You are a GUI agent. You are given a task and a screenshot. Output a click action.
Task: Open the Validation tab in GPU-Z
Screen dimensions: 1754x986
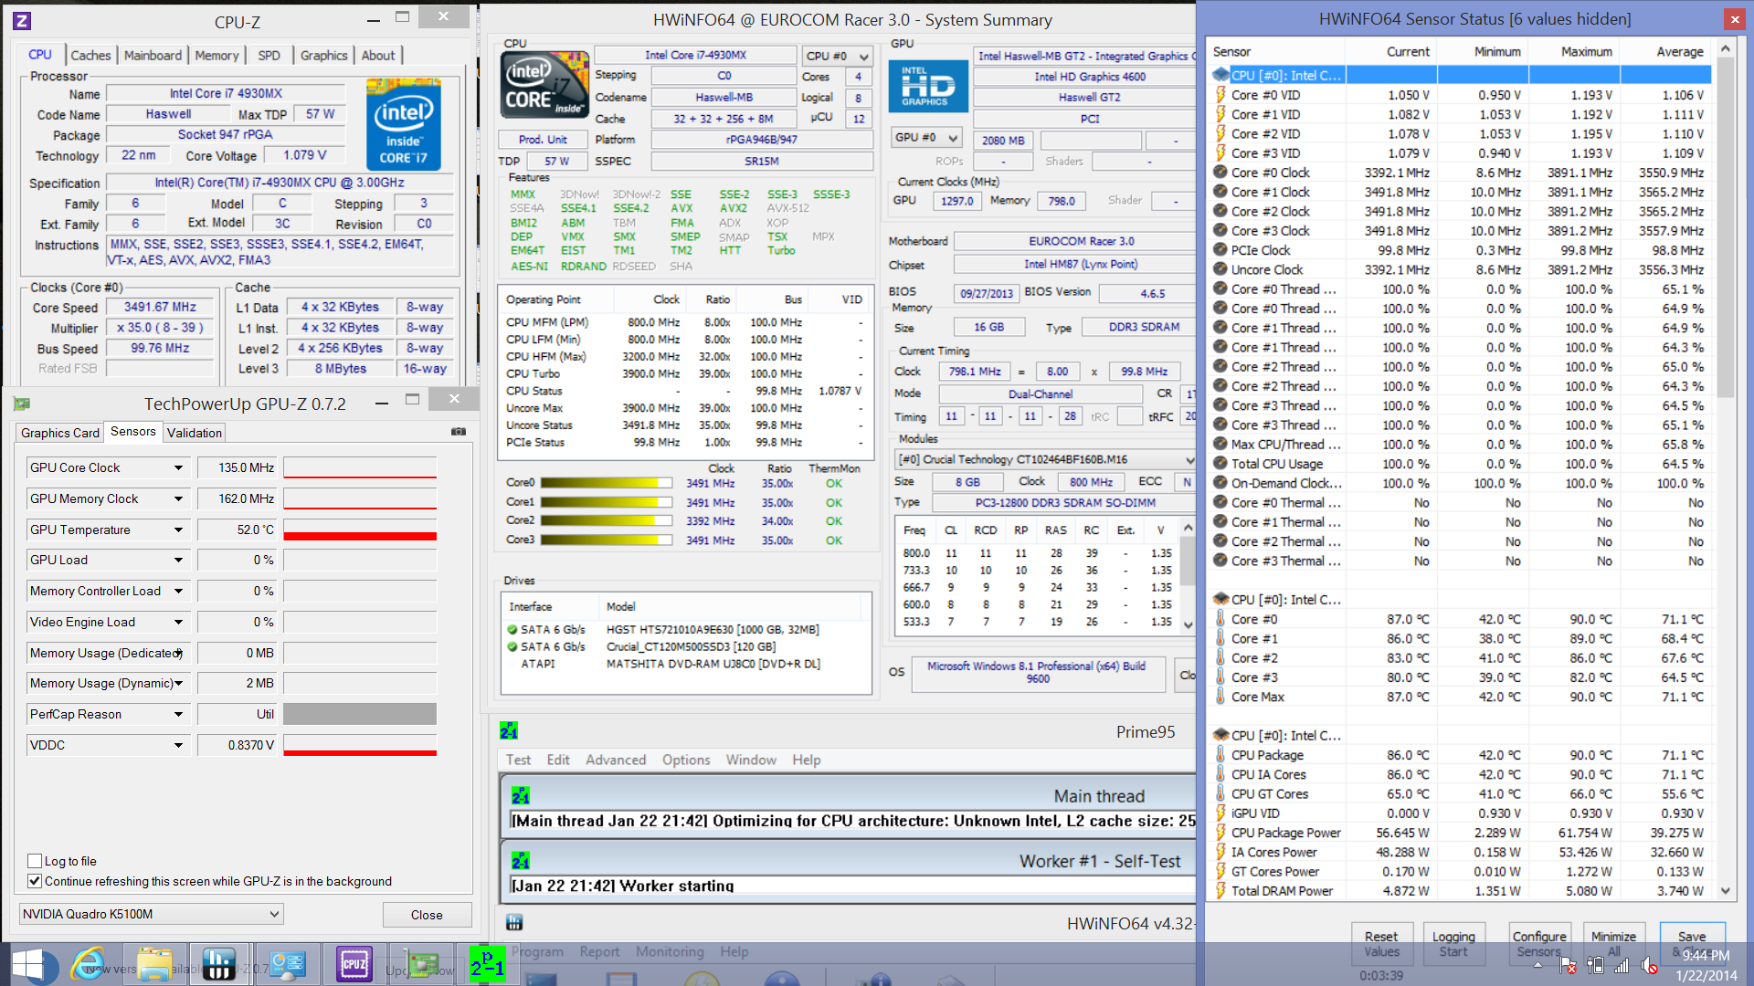(x=194, y=433)
